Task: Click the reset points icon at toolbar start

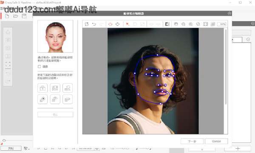Action: coord(87,24)
